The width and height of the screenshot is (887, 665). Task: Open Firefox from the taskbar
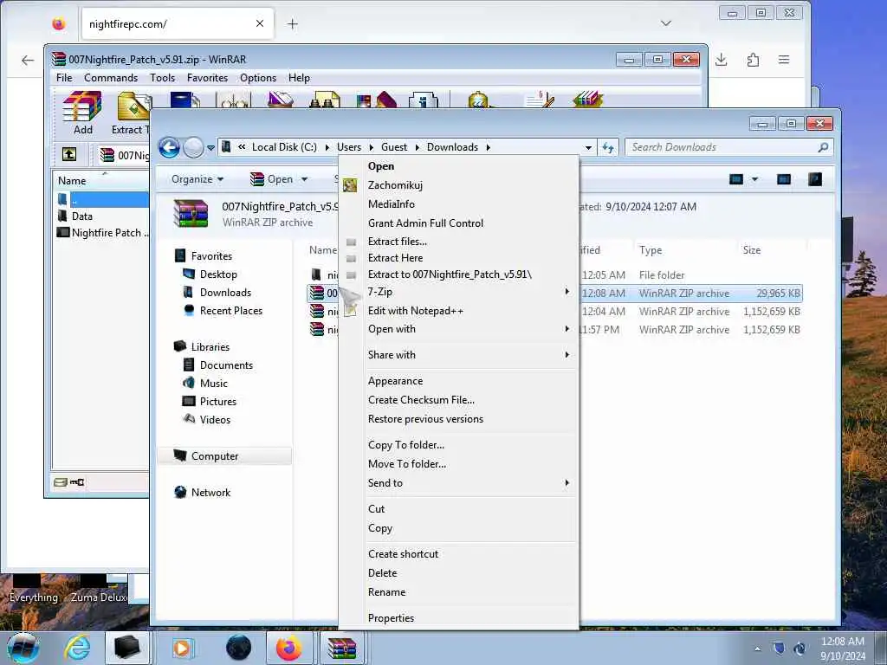289,648
